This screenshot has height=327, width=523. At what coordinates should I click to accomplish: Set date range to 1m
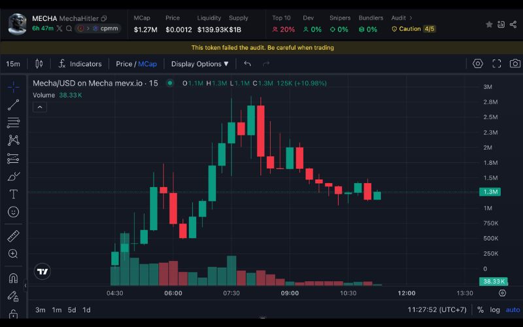[57, 310]
